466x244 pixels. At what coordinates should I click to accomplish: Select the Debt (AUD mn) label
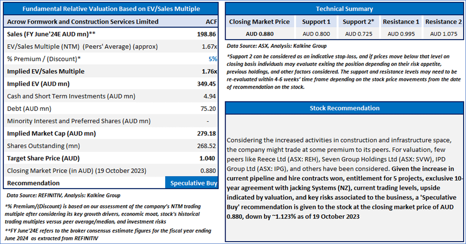[29, 109]
